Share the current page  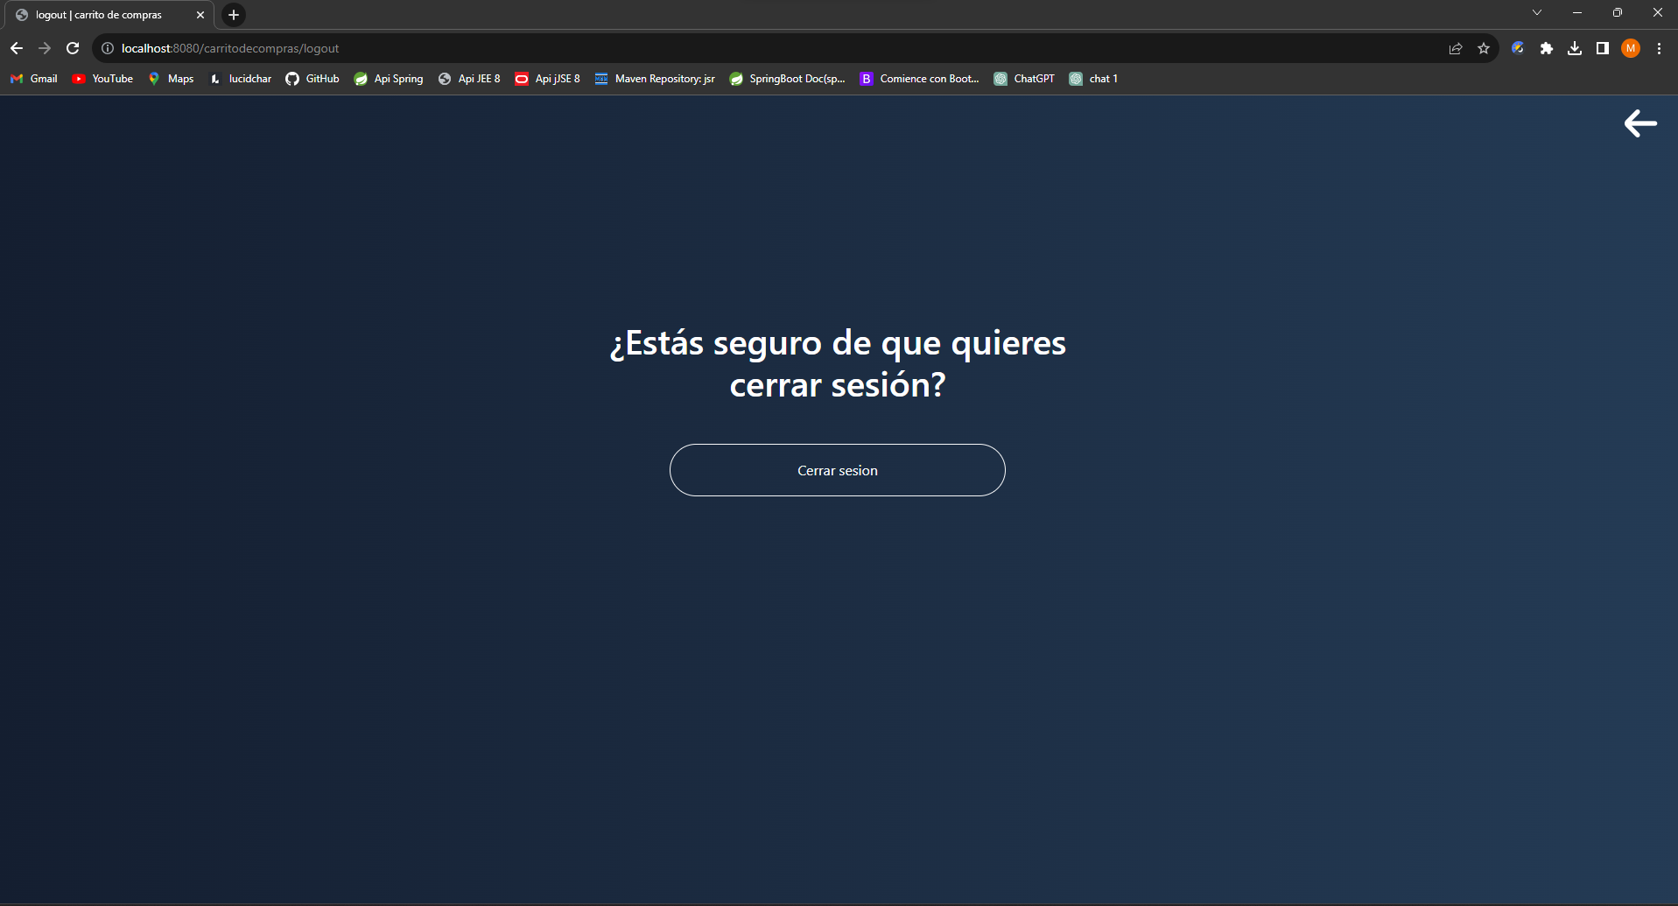coord(1456,48)
